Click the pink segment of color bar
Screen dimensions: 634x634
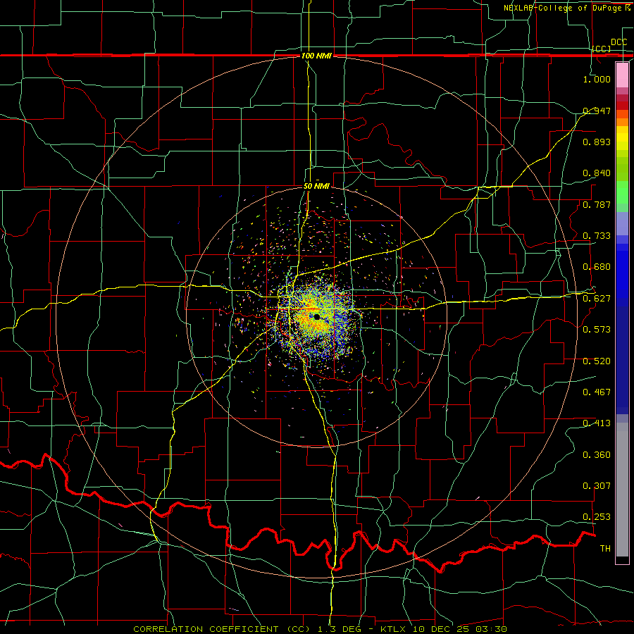[x=622, y=75]
